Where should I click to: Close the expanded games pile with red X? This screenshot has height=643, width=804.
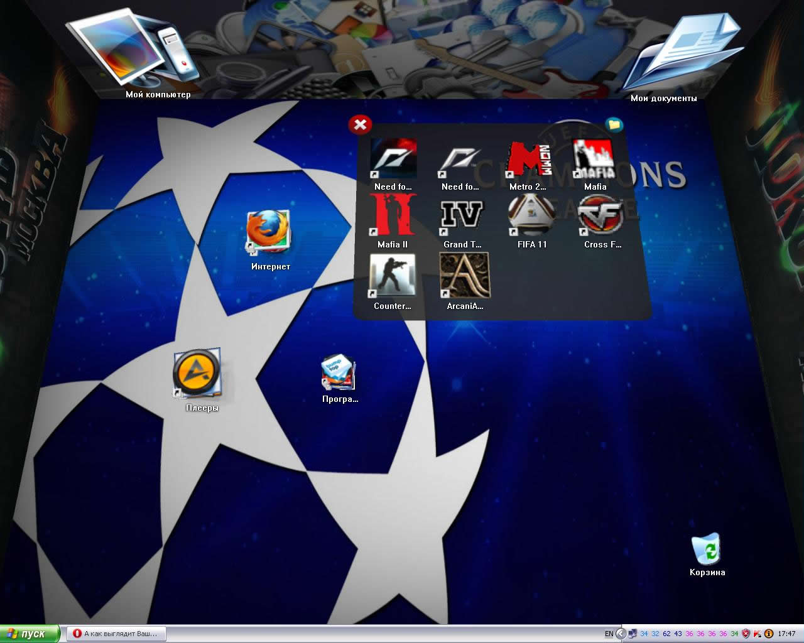(360, 125)
